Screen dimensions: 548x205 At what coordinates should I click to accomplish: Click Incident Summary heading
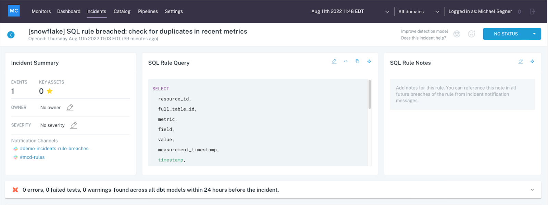[35, 63]
